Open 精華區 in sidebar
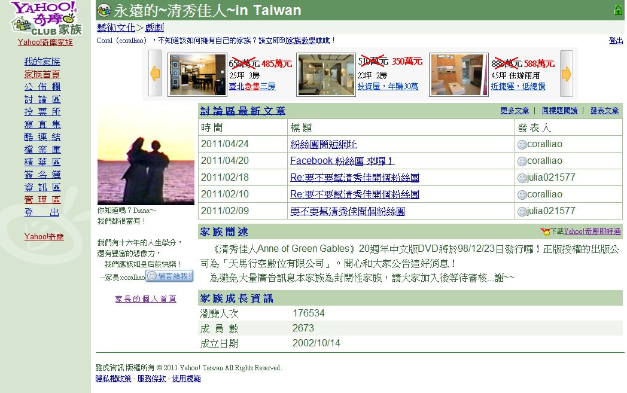The height and width of the screenshot is (393, 627). (x=42, y=162)
